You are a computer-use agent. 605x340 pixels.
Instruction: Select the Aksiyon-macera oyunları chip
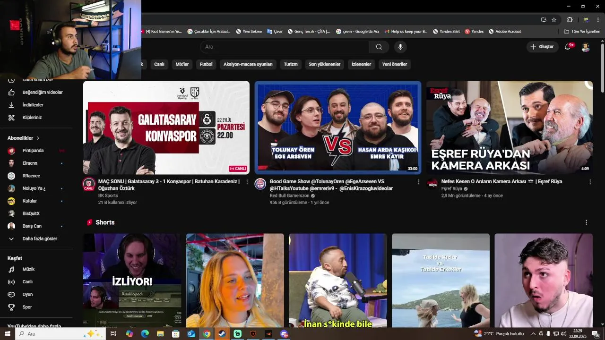248,64
